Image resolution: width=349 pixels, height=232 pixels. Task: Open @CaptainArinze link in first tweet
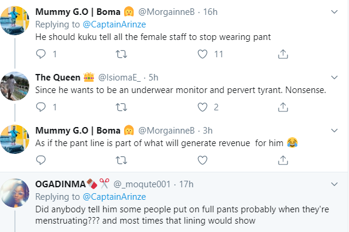tap(114, 24)
